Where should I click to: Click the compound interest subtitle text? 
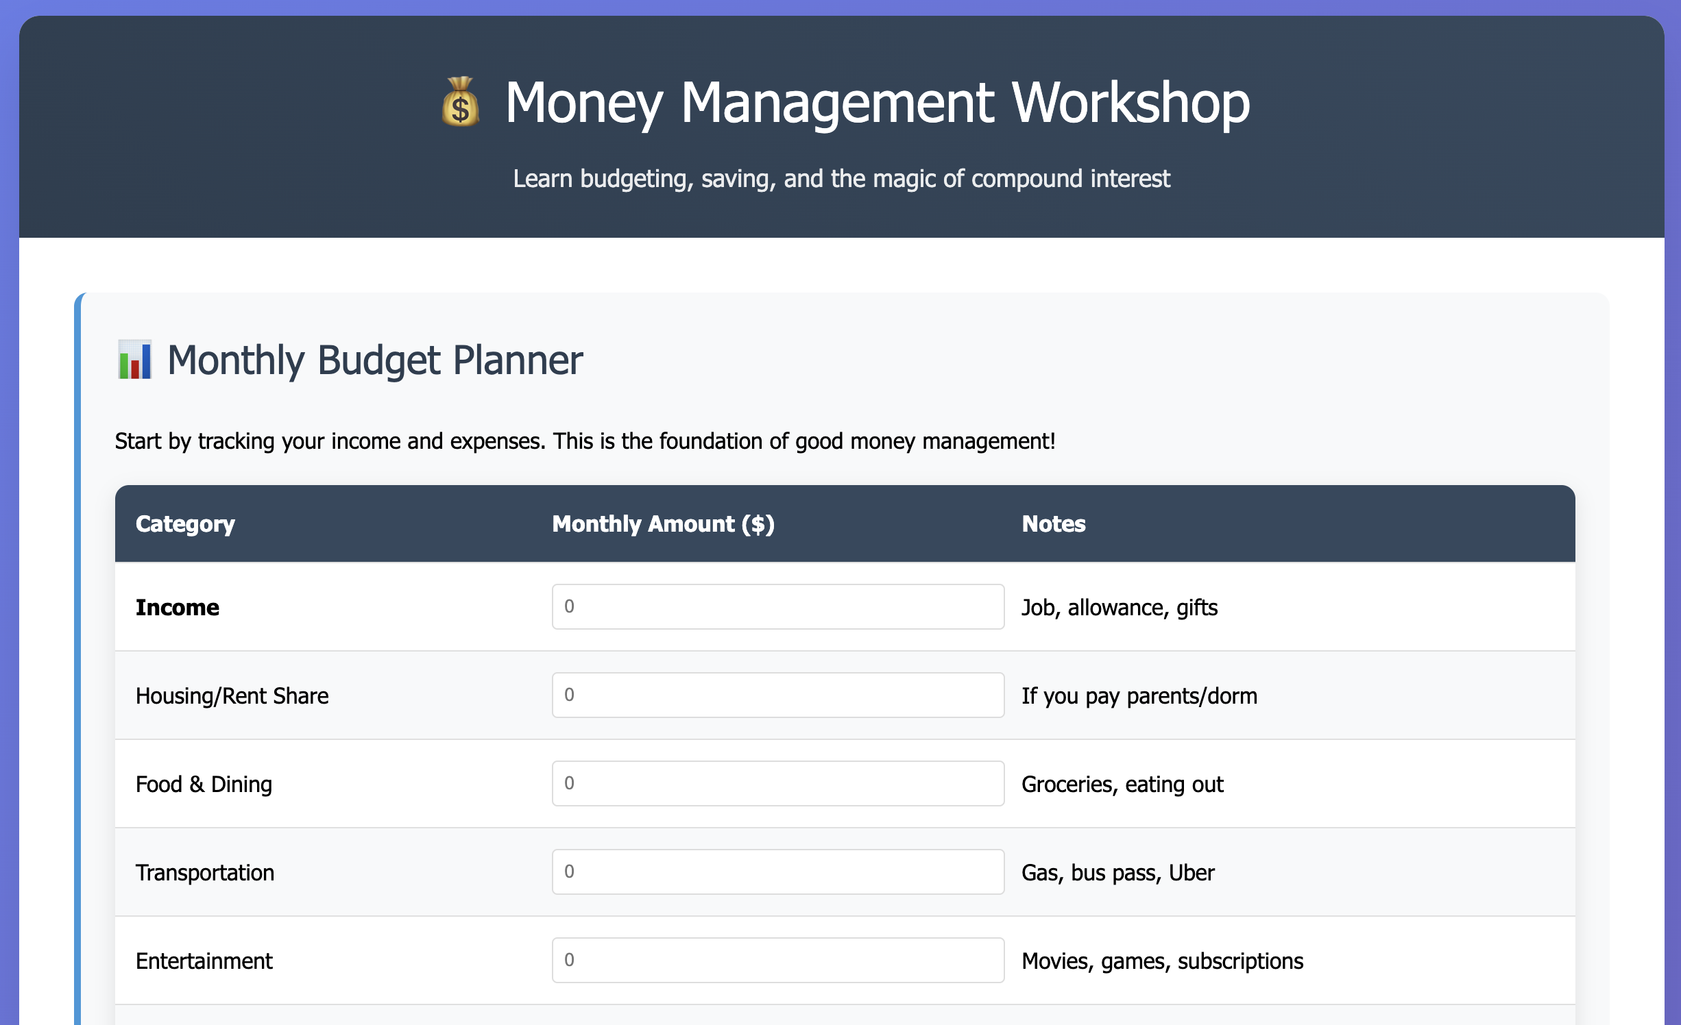tap(841, 179)
